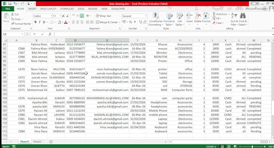Click the Increase Indent icon

click(92, 22)
